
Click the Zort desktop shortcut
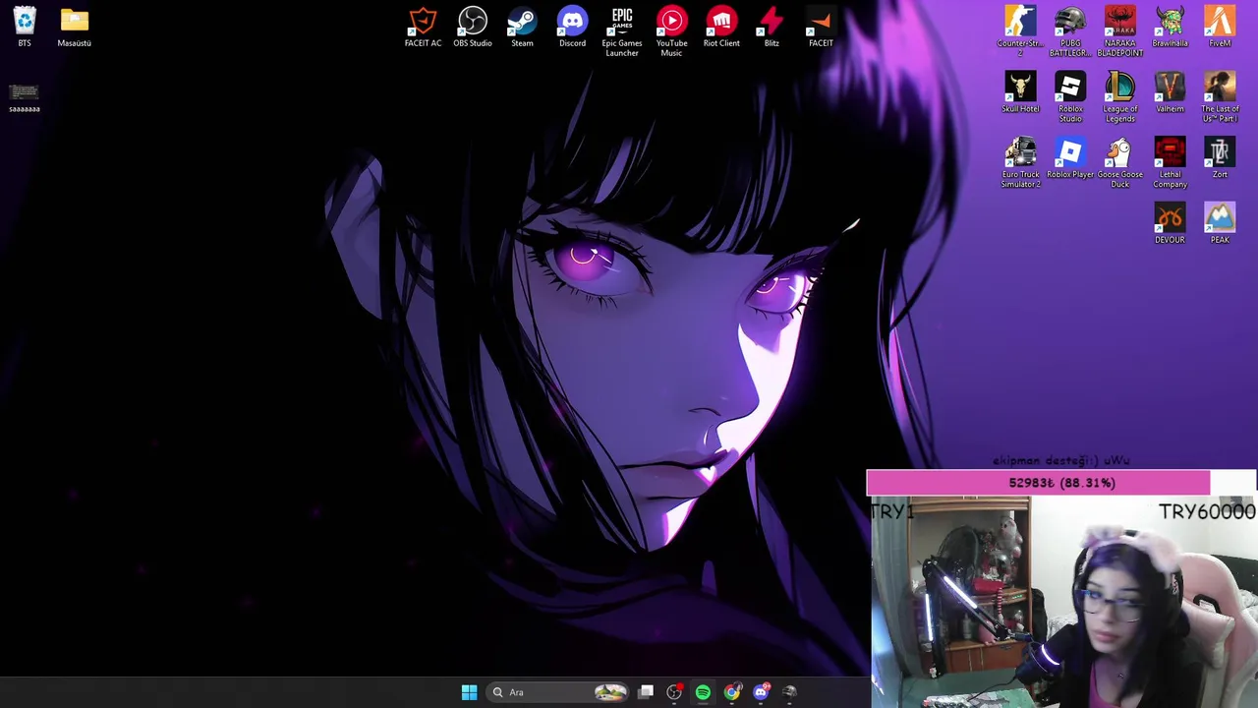pyautogui.click(x=1220, y=158)
